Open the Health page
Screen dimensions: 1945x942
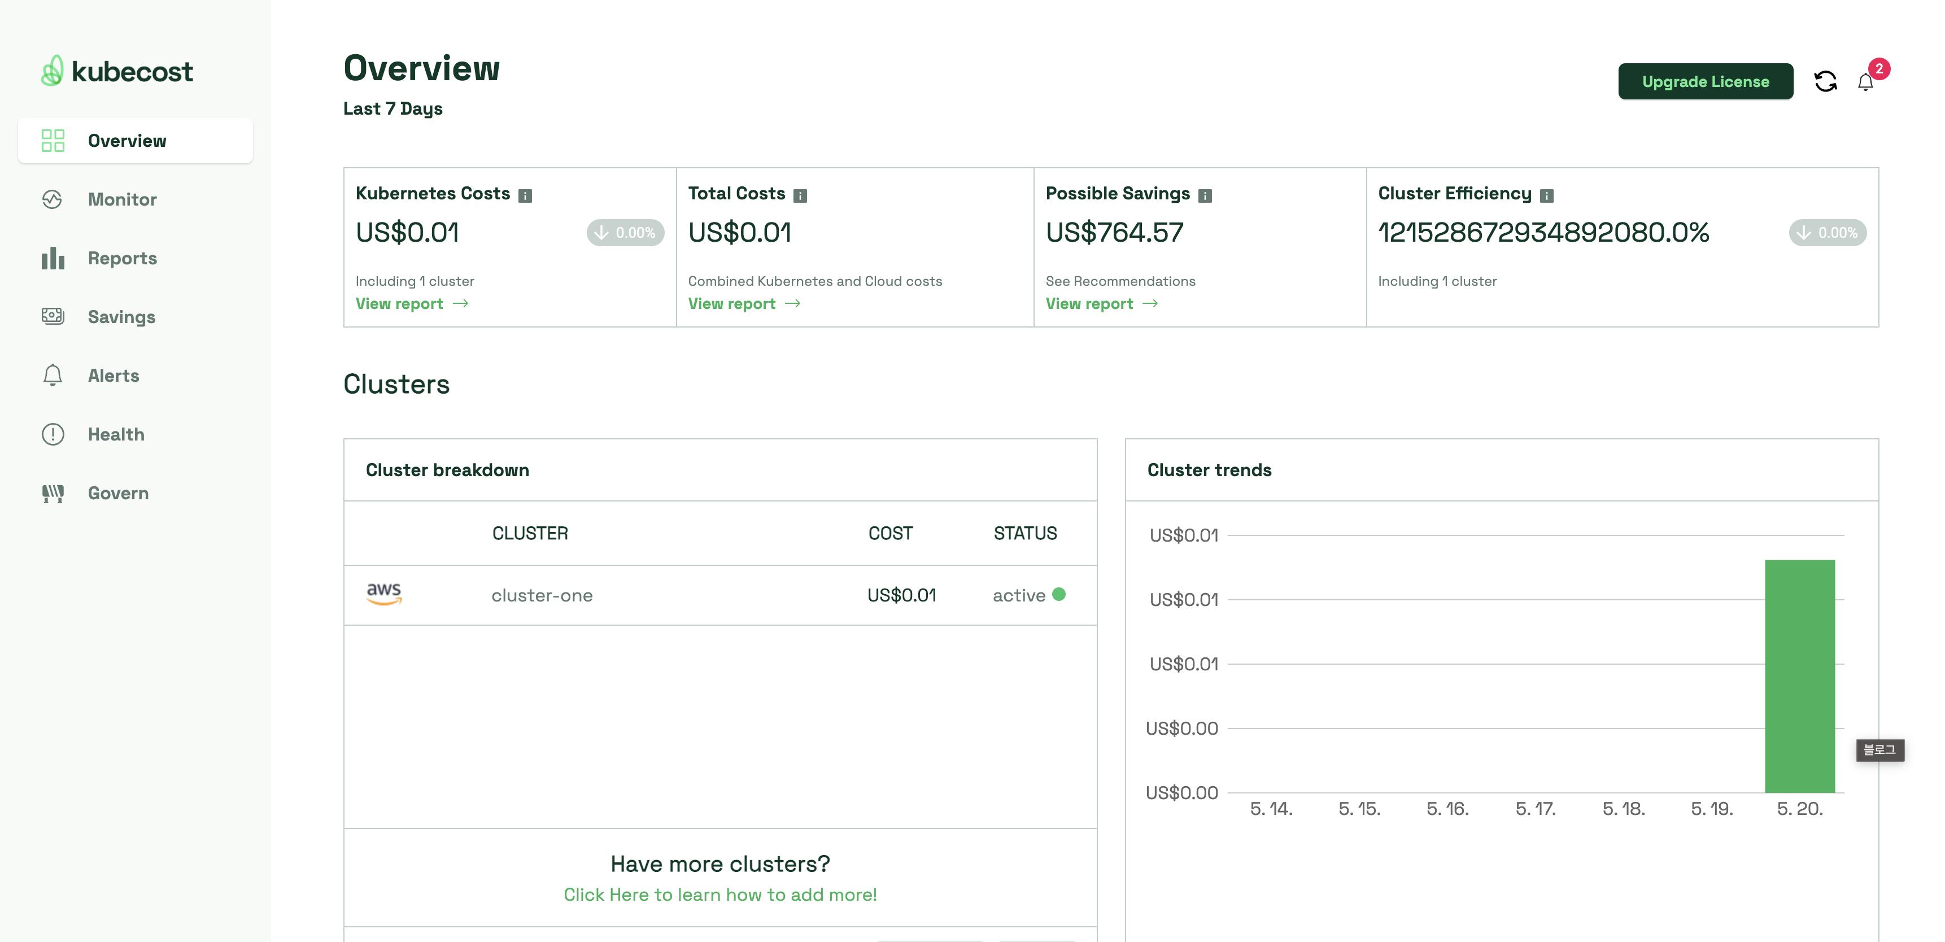click(116, 434)
